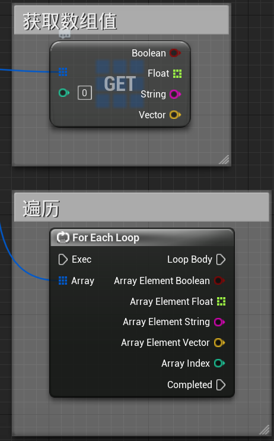
Task: Click the Loop Body execution output pin
Action: (221, 259)
